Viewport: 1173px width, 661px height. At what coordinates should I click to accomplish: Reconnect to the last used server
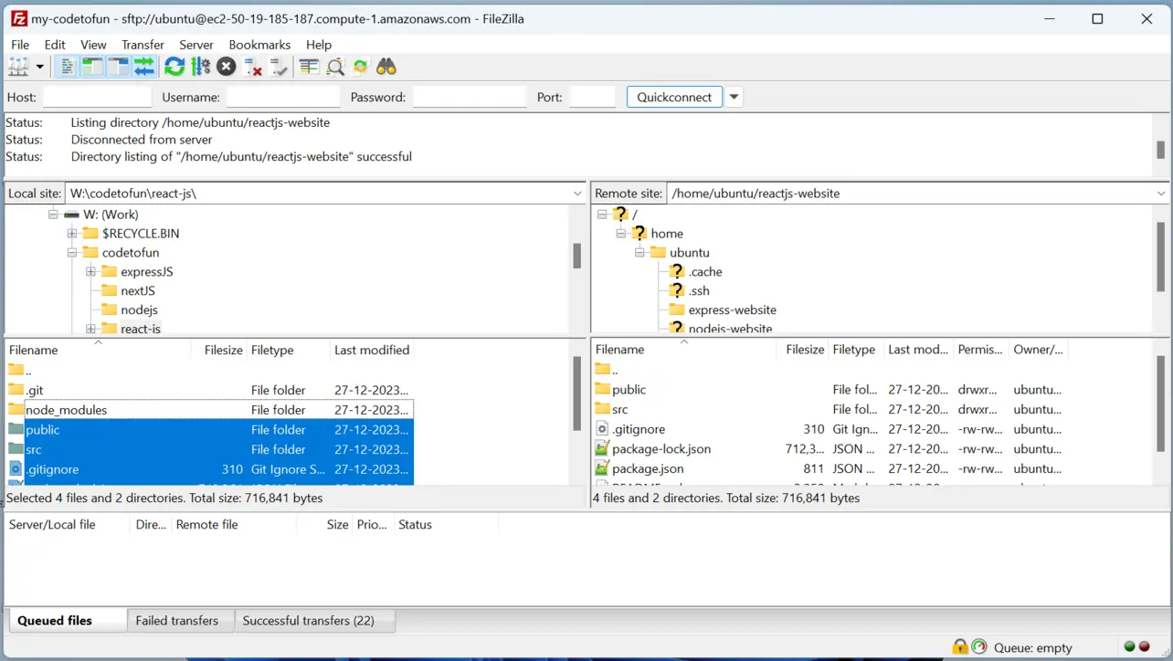(x=280, y=67)
